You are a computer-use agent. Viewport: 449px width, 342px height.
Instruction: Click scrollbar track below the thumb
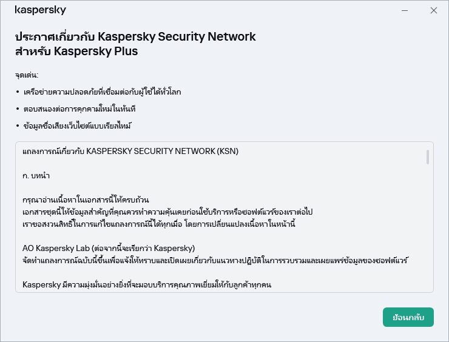coord(428,230)
